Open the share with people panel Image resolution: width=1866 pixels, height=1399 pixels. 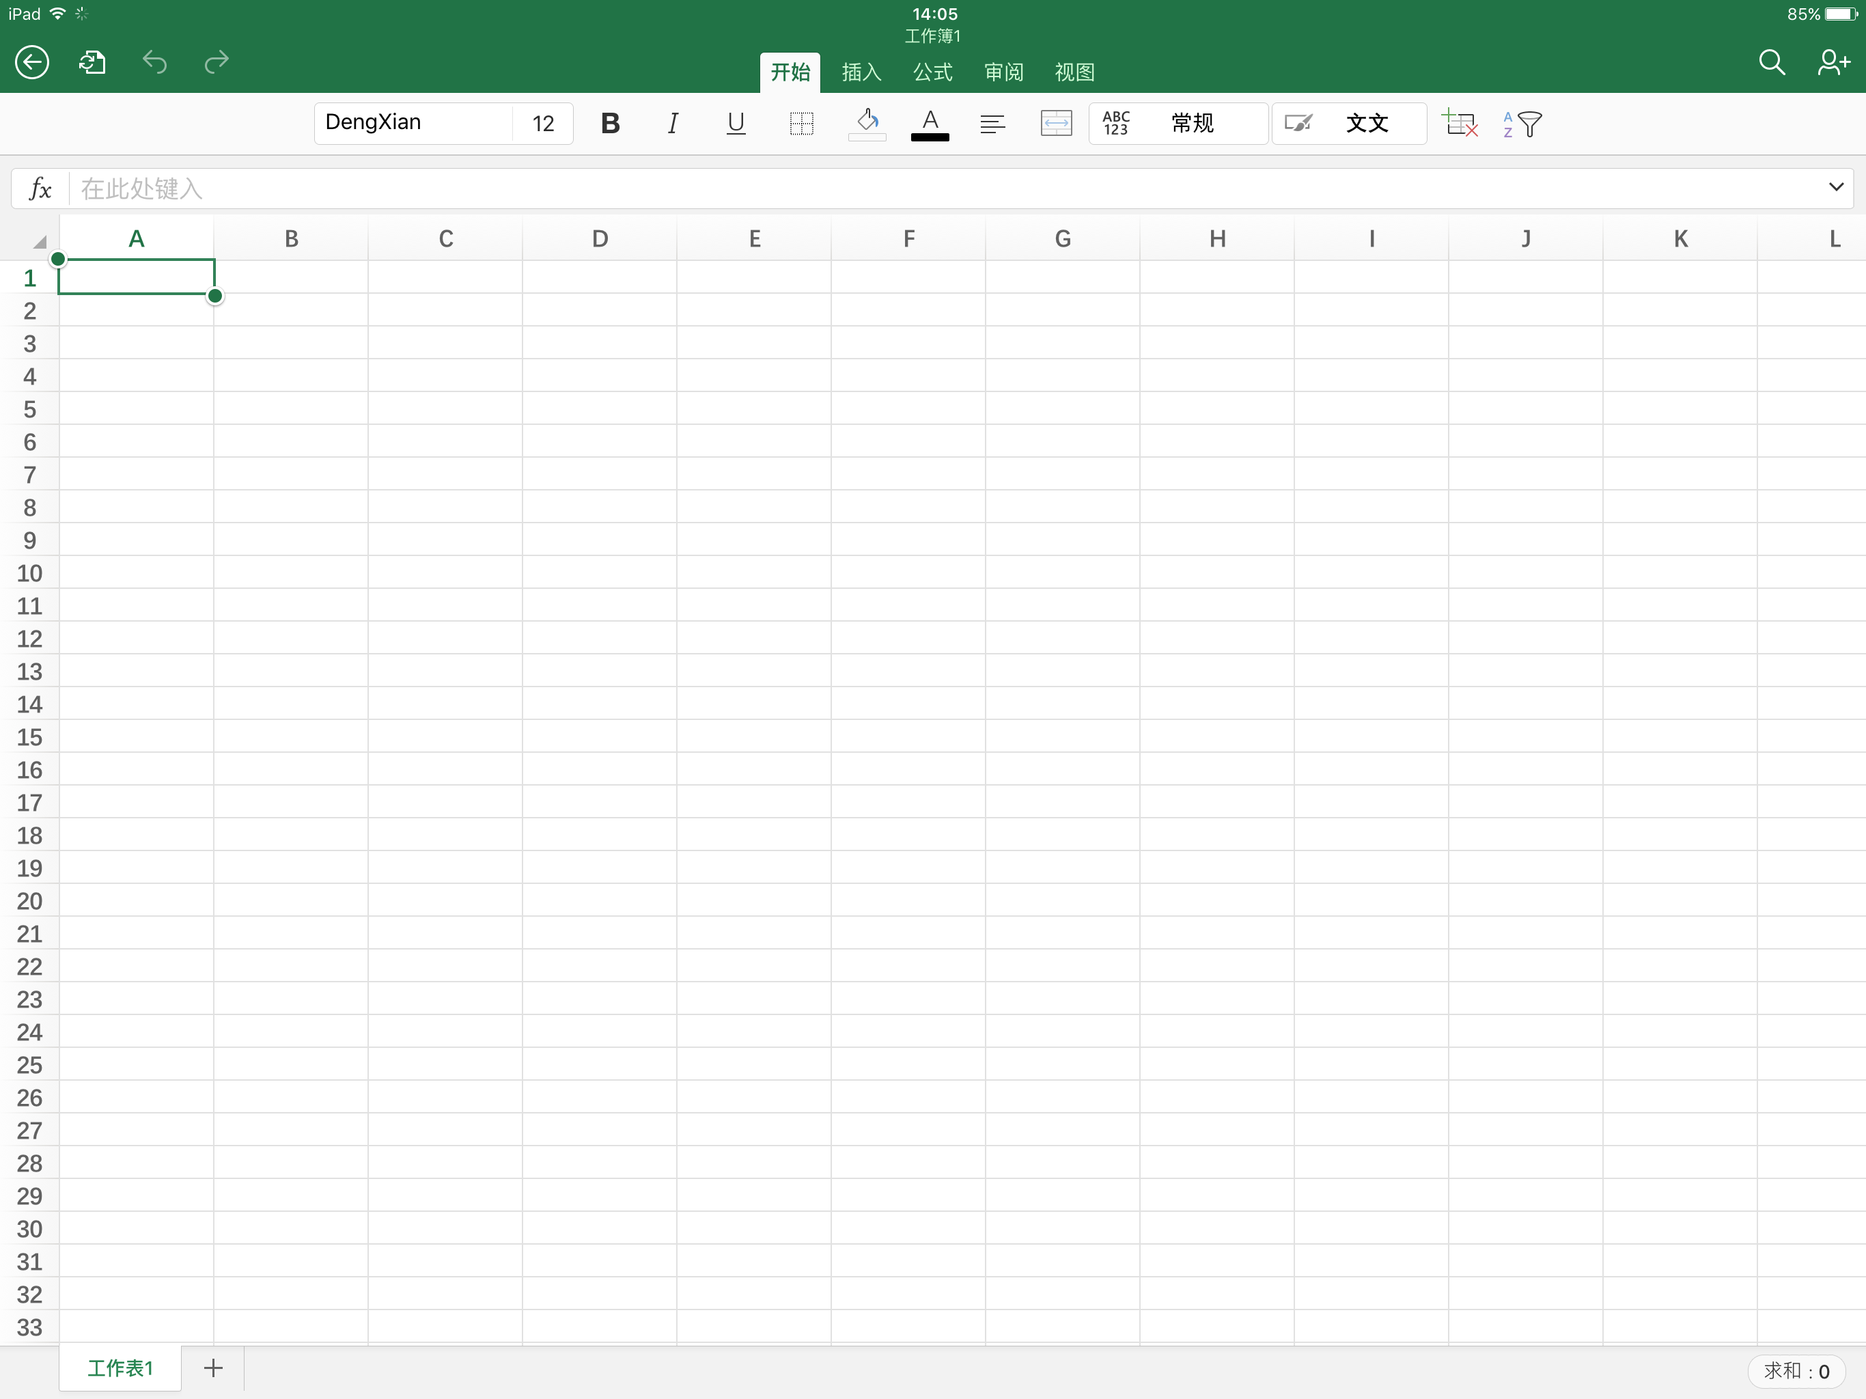pyautogui.click(x=1834, y=62)
